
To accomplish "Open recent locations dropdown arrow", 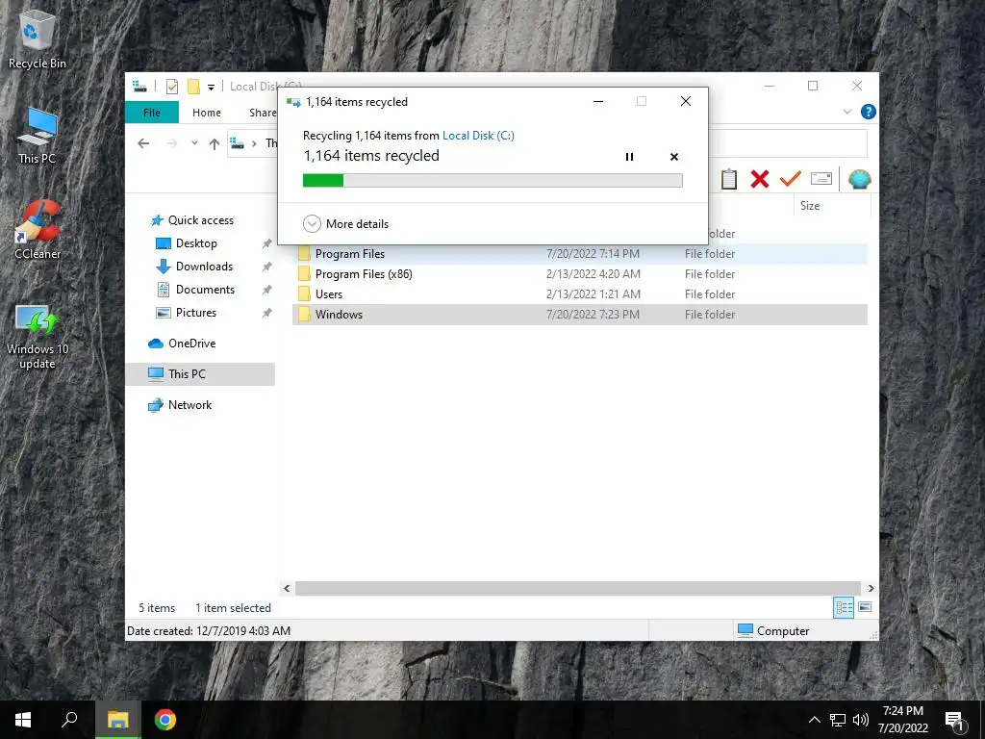I will 194,143.
